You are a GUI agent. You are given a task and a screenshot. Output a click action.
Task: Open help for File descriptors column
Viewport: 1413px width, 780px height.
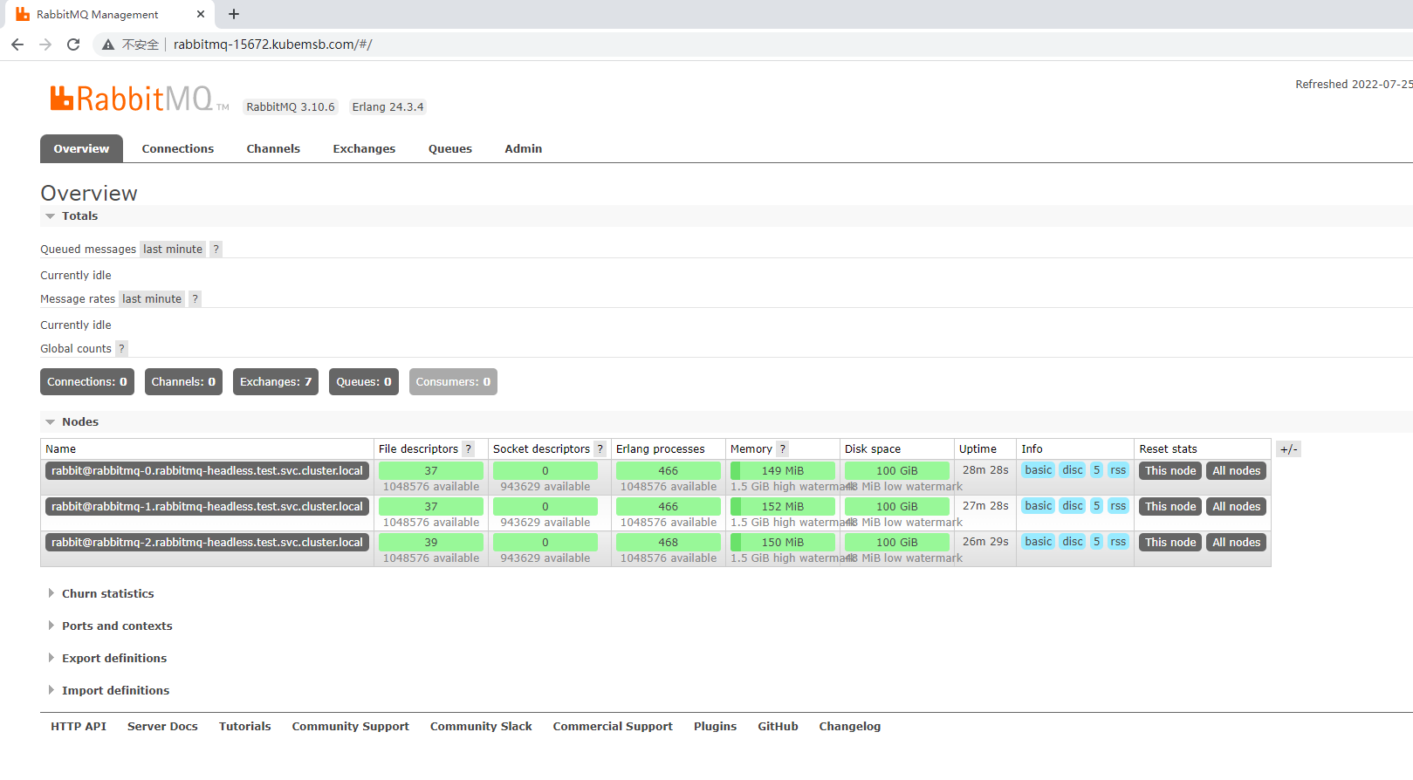pyautogui.click(x=468, y=449)
